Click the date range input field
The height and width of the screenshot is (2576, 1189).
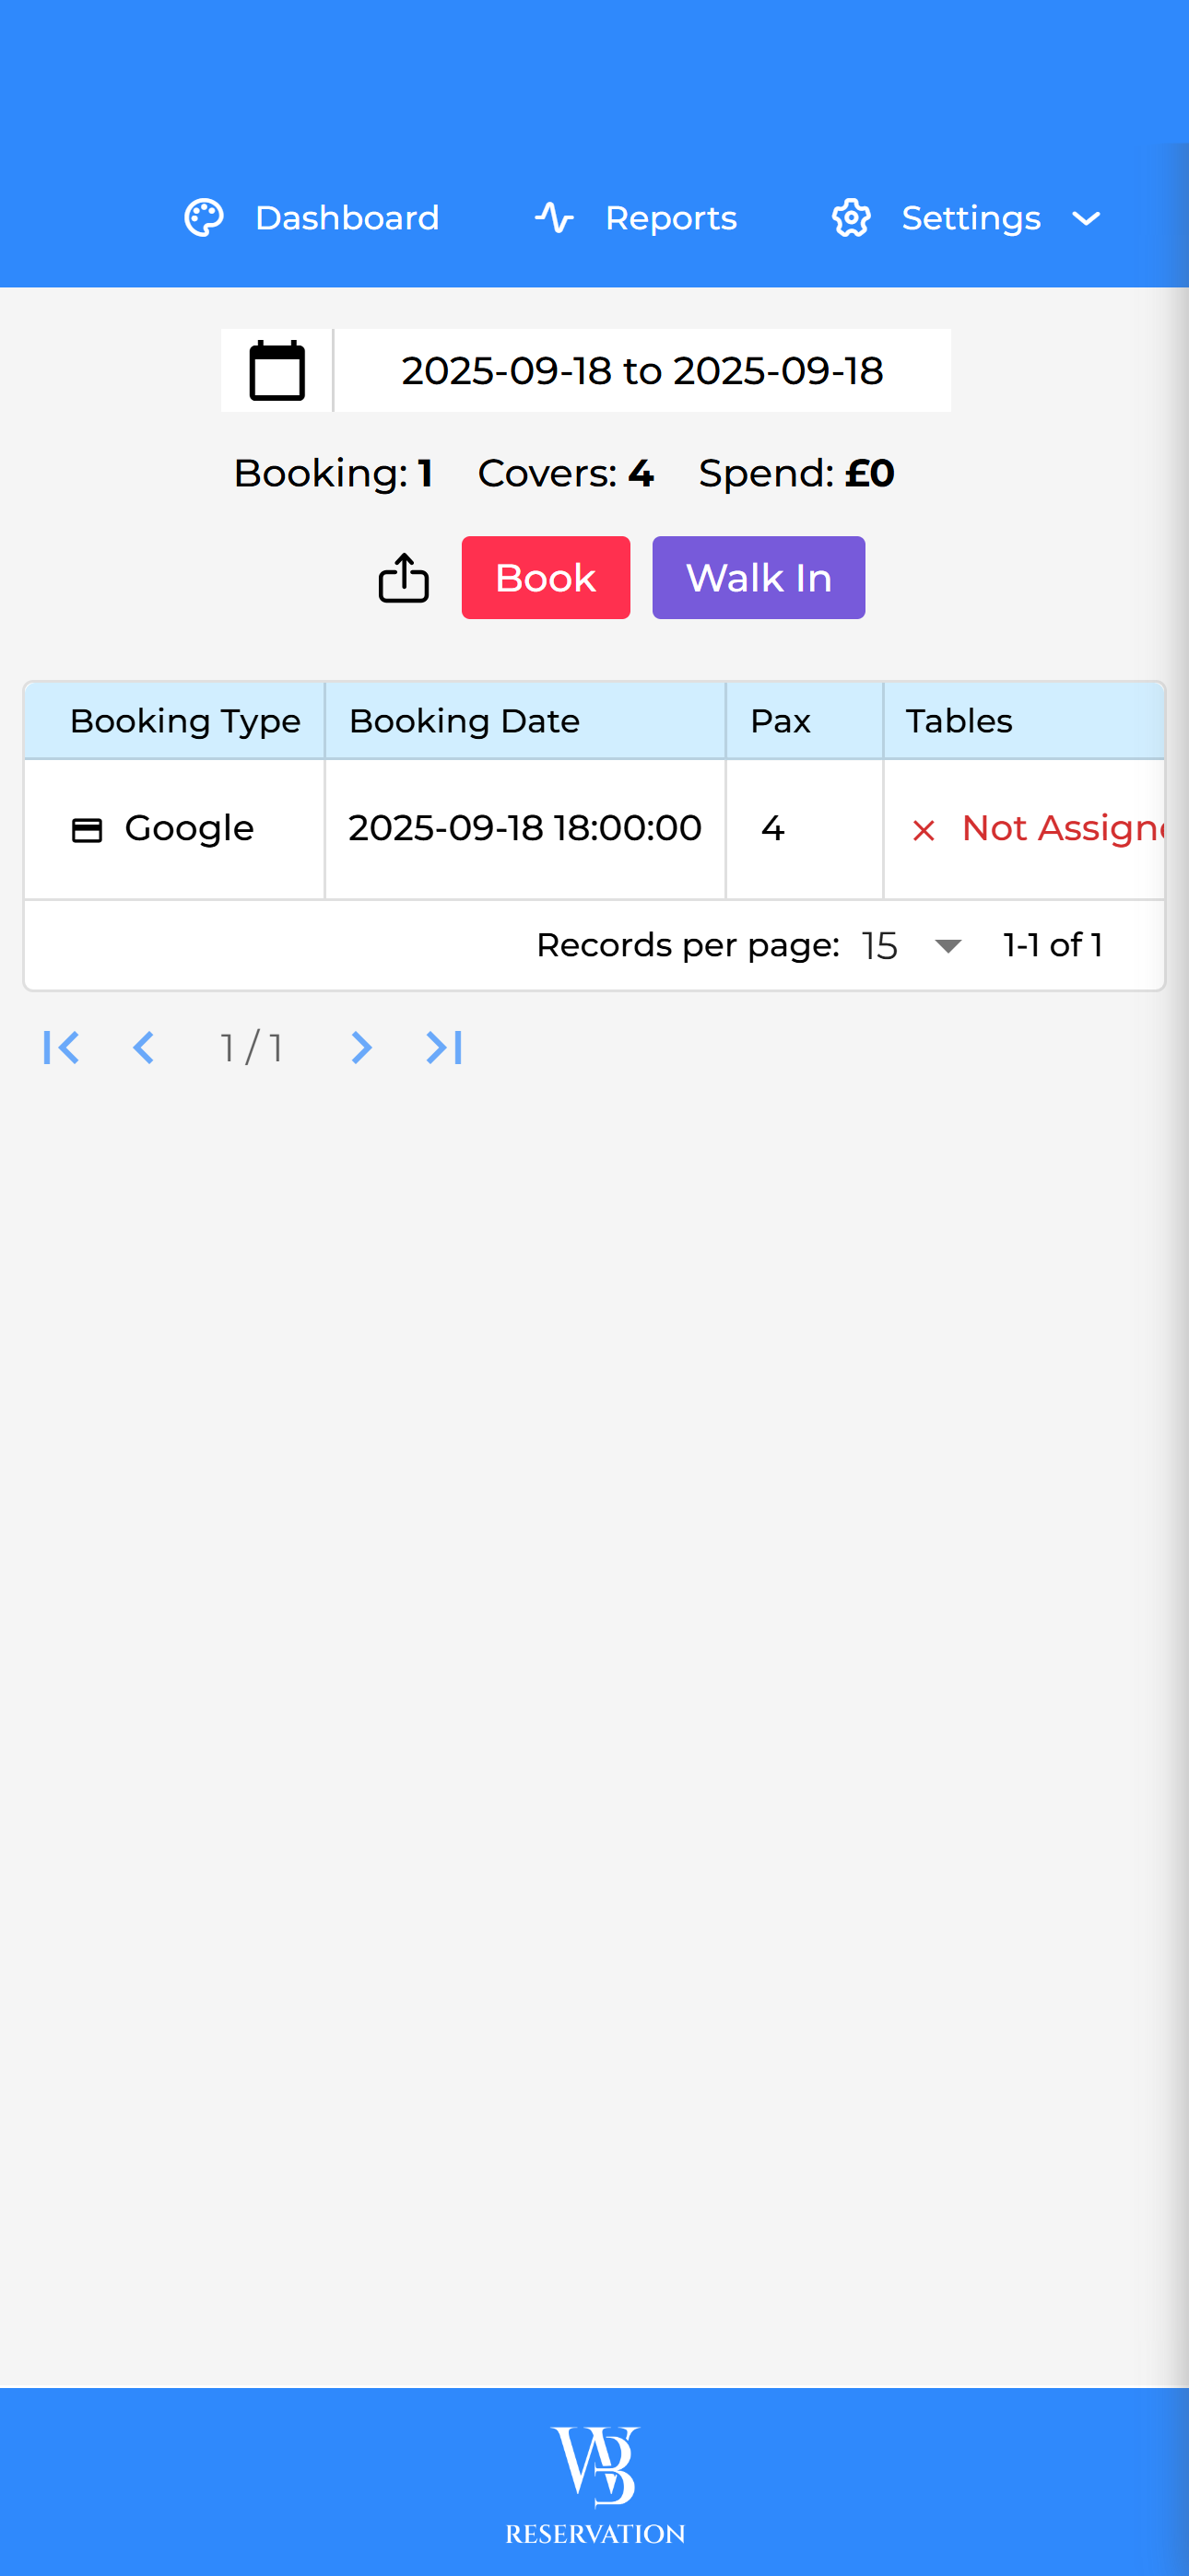click(x=642, y=371)
